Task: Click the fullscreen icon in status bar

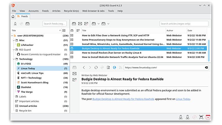Action: coord(201,117)
